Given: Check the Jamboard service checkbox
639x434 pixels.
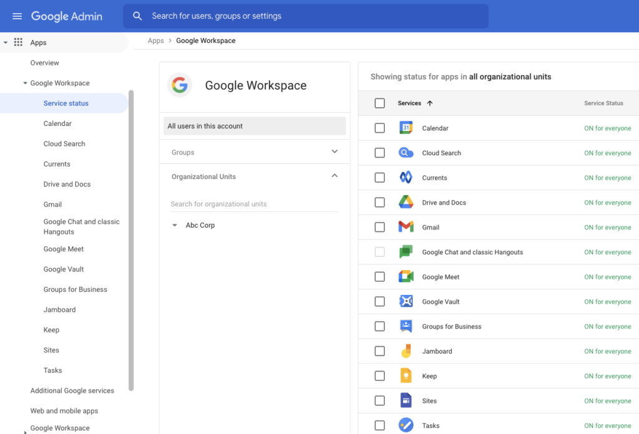Looking at the screenshot, I should (x=379, y=351).
